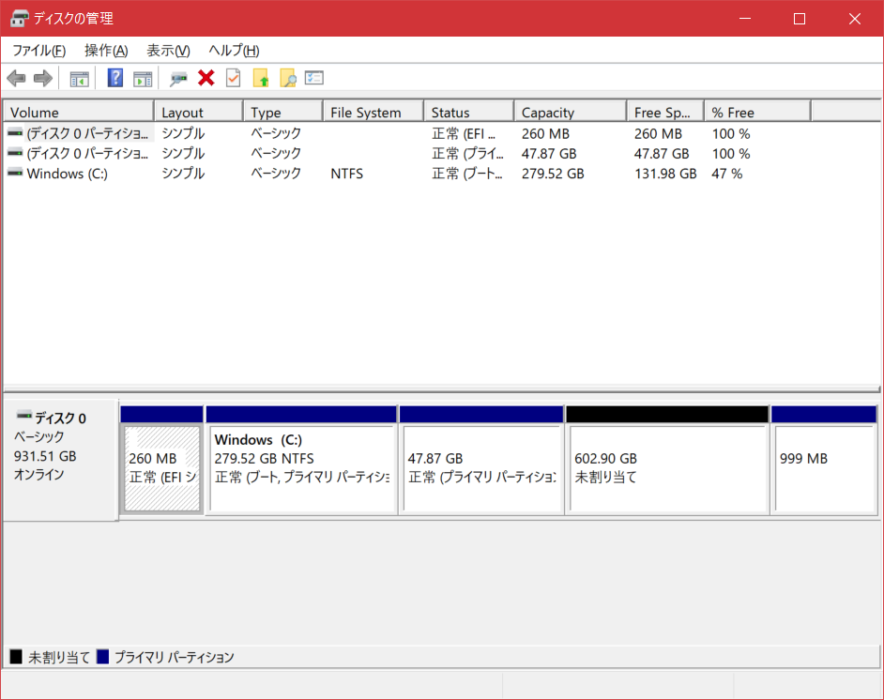The height and width of the screenshot is (700, 884).
Task: Click black 未割り当て legend swatch
Action: (x=16, y=657)
